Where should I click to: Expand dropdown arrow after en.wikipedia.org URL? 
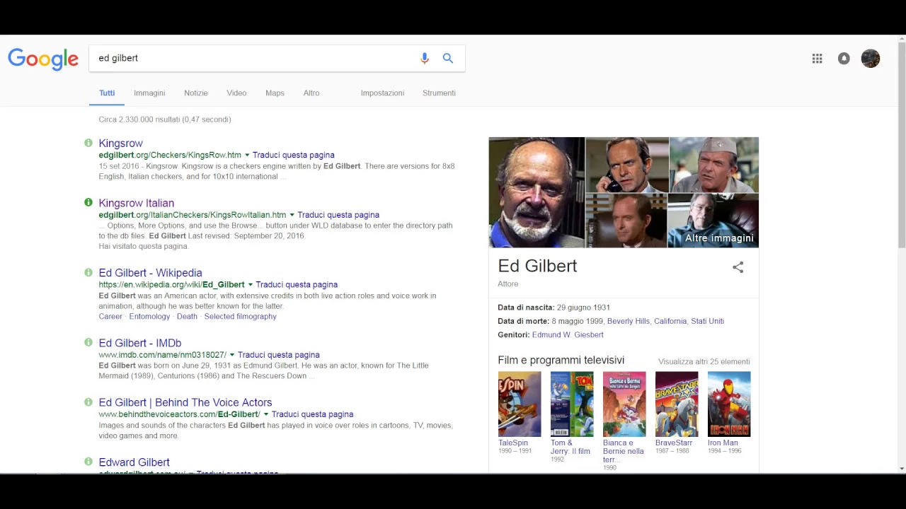pyautogui.click(x=251, y=285)
